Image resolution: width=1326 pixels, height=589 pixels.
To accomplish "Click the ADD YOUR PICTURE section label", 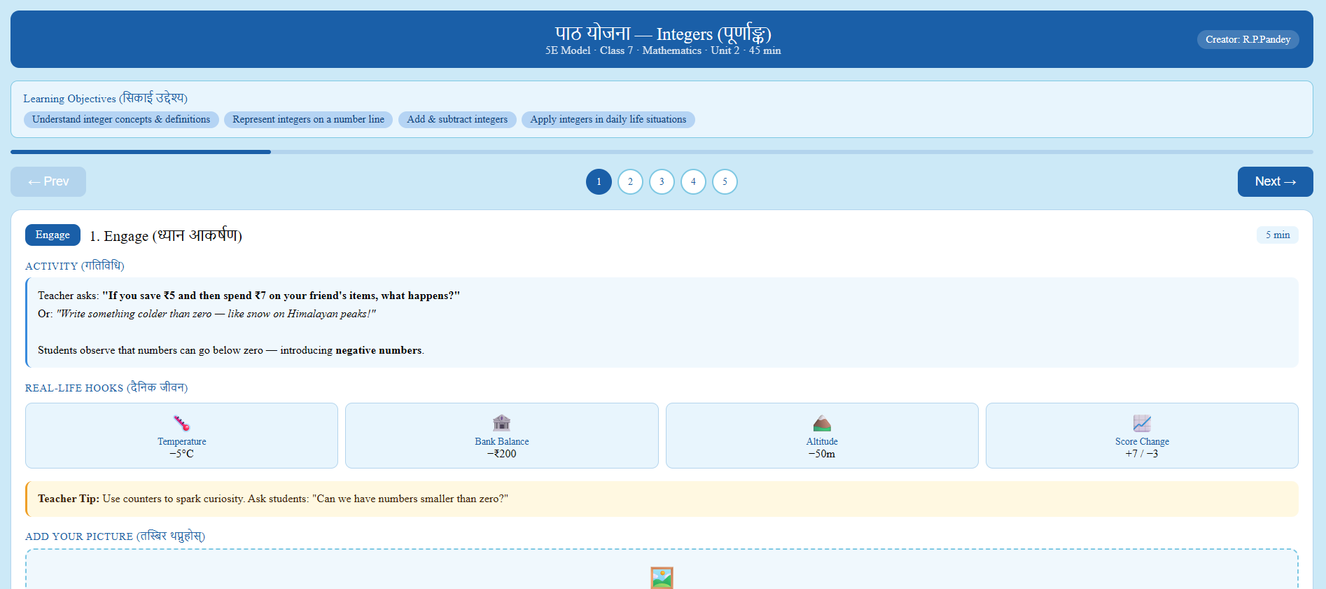I will (x=115, y=536).
